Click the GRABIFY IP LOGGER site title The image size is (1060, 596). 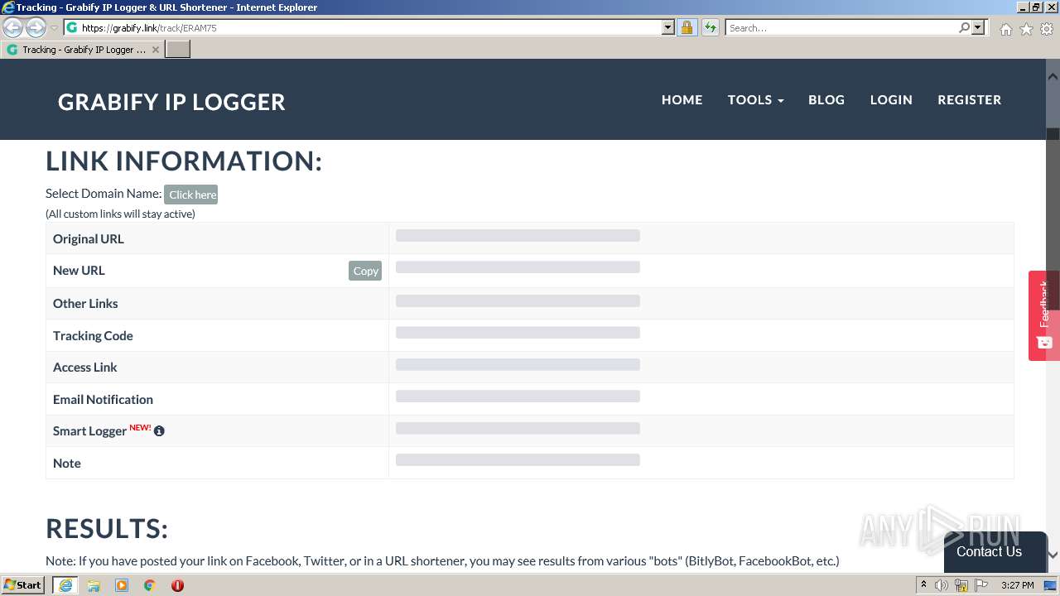[171, 102]
